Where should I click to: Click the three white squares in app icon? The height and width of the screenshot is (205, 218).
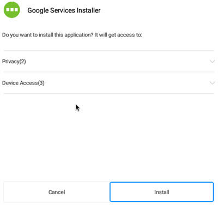[12, 9]
